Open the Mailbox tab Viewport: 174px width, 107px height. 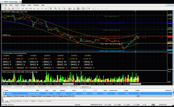tap(33, 101)
